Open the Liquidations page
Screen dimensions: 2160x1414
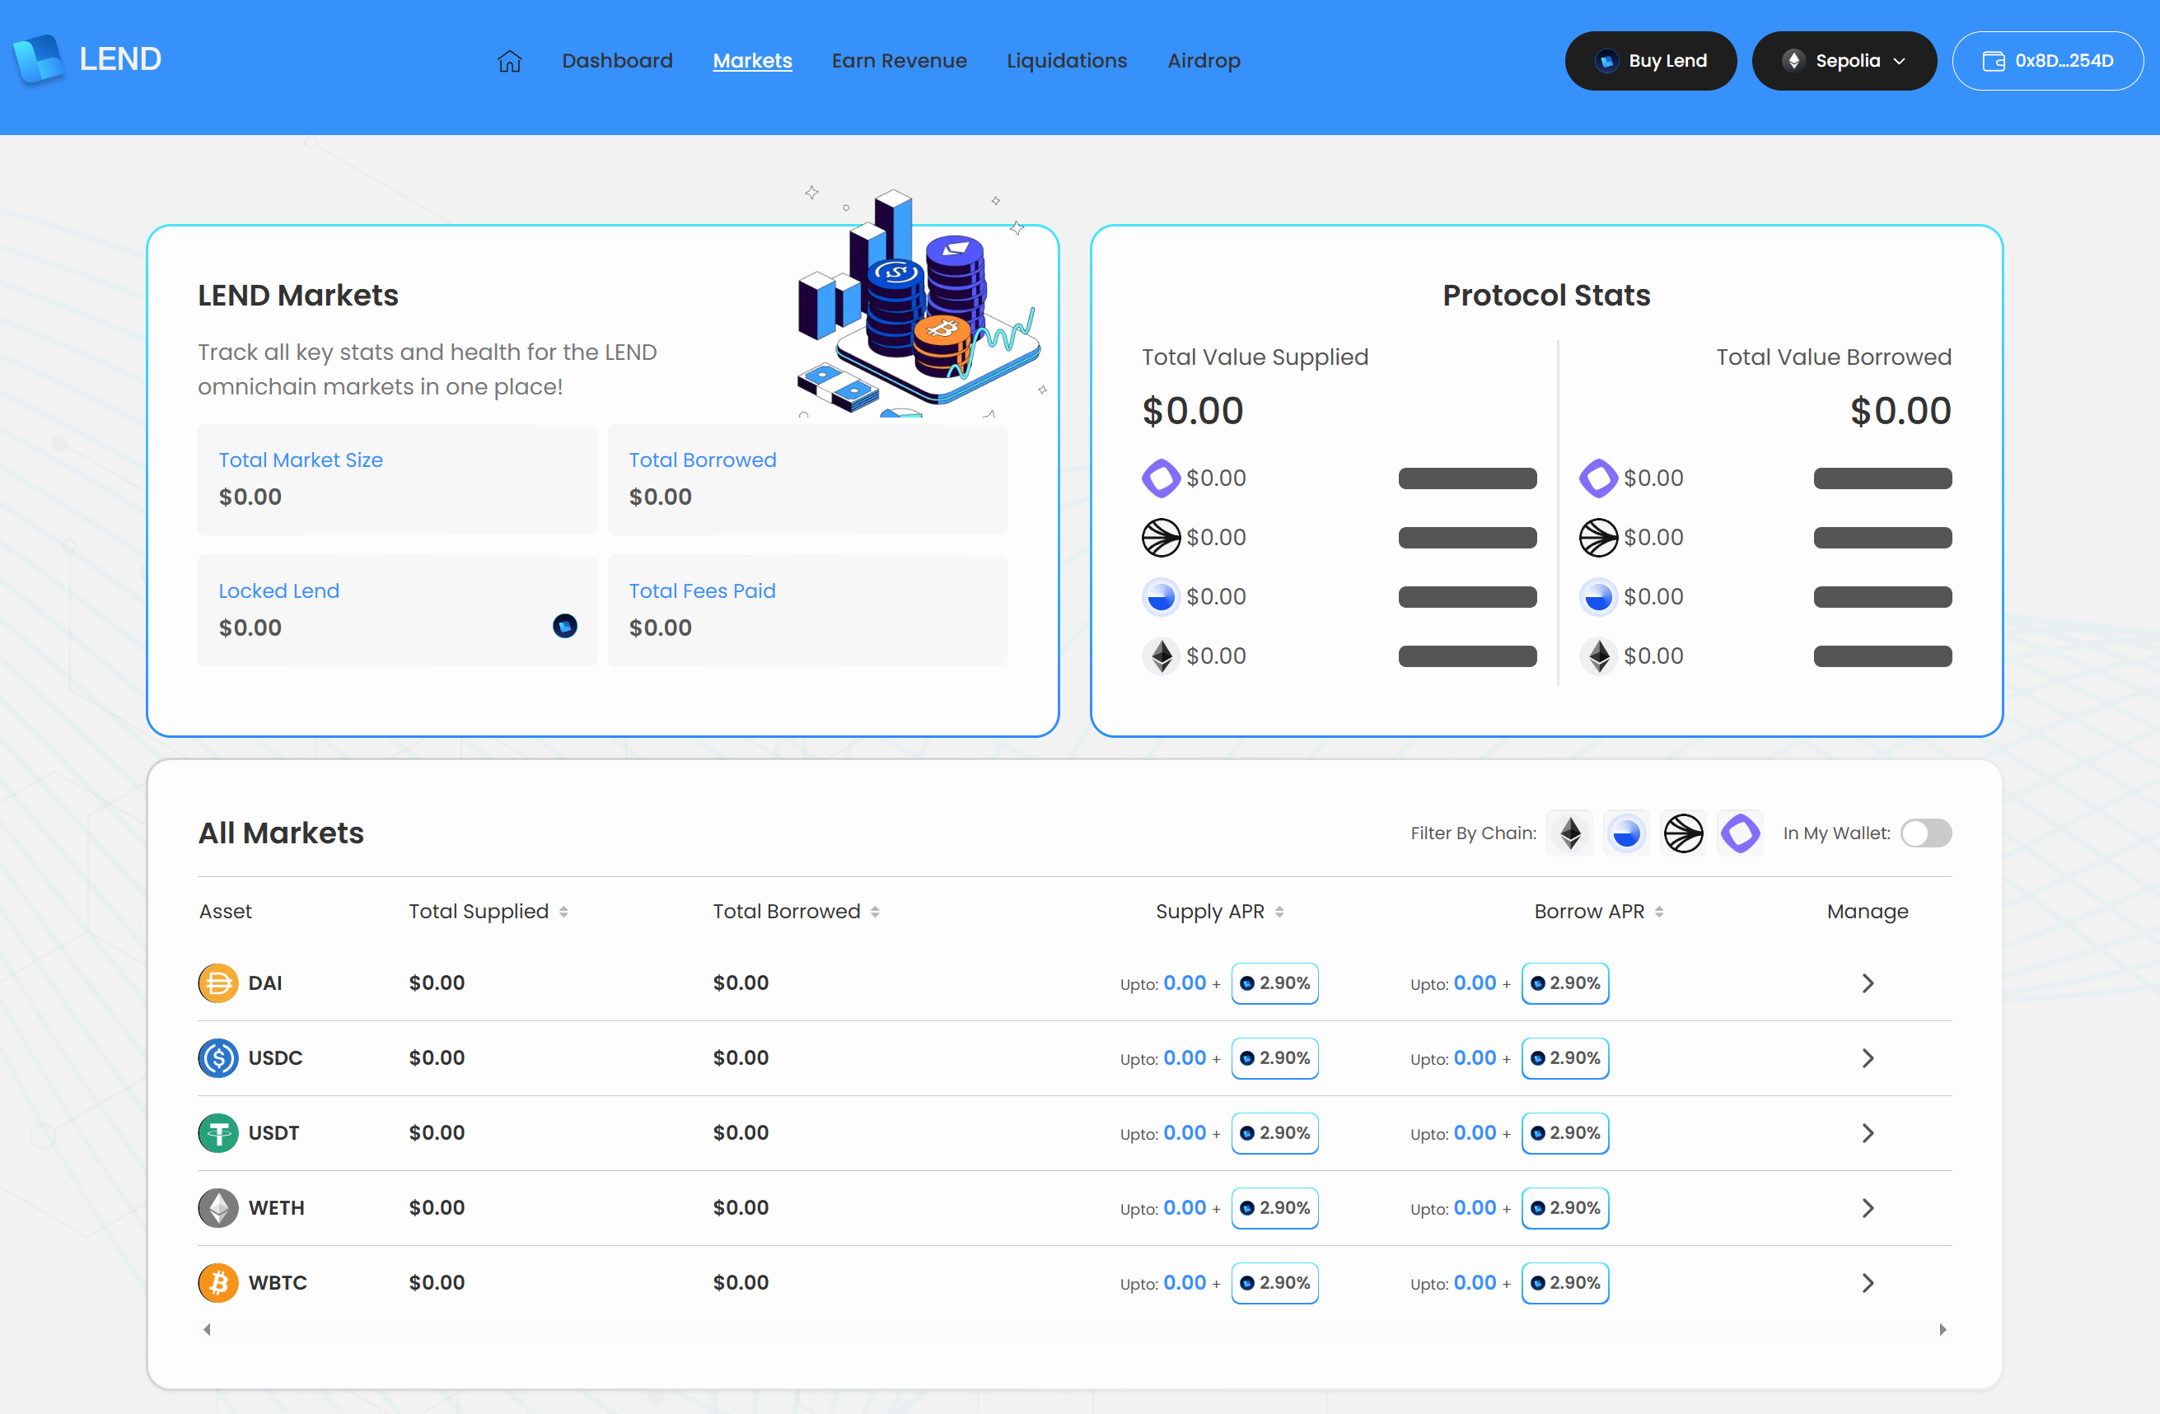1066,61
